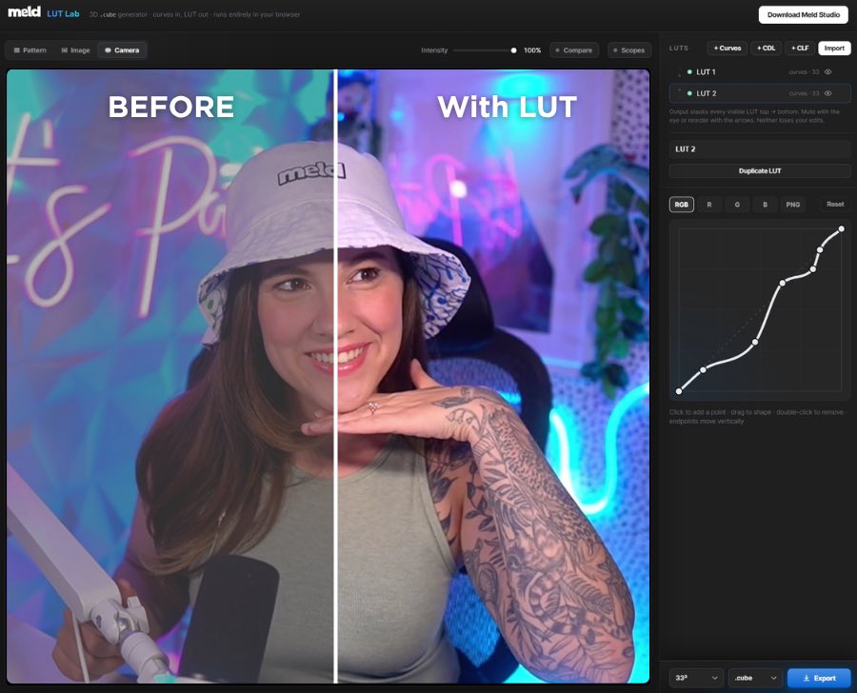Switch to the Image source tab
This screenshot has width=857, height=693.
[x=75, y=50]
